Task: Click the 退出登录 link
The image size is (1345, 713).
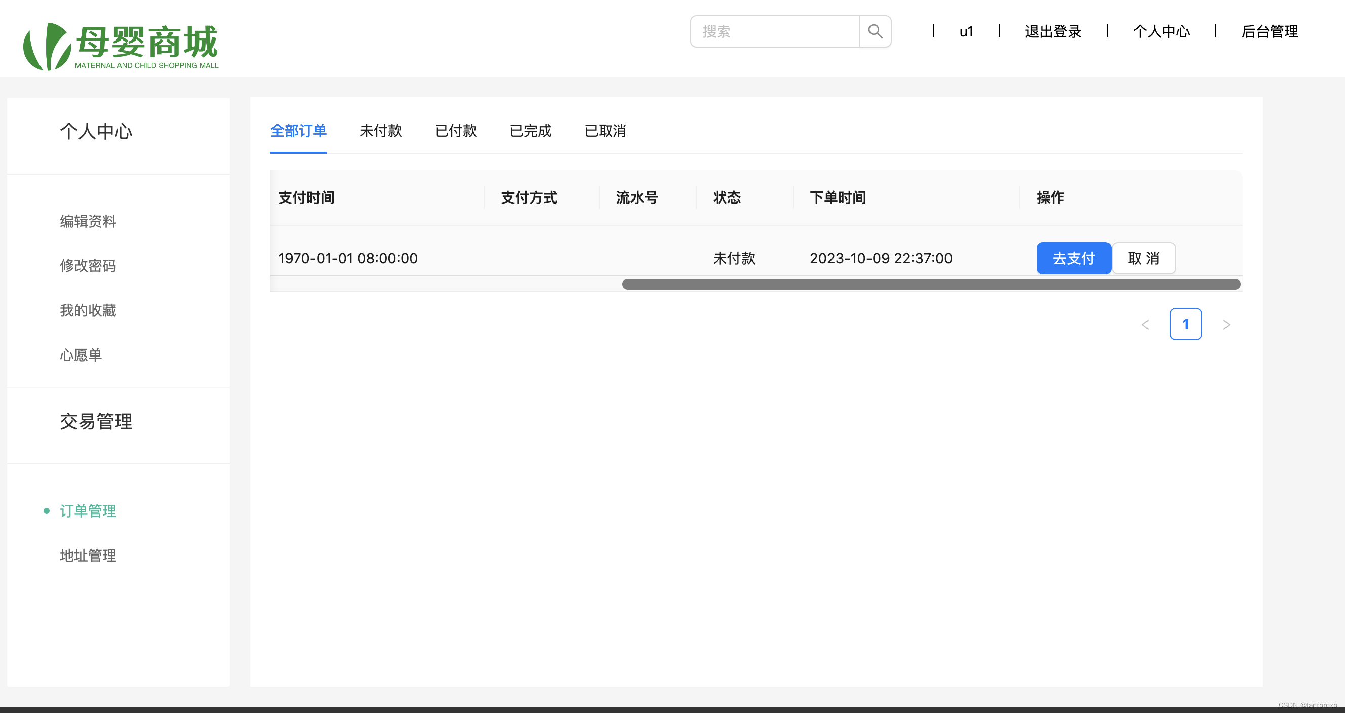Action: (1053, 32)
